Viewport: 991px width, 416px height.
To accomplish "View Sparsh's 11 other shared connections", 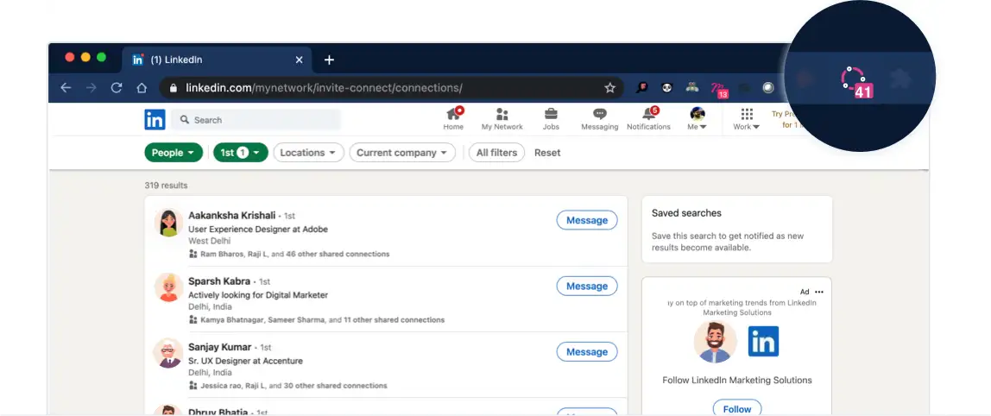I will click(x=394, y=320).
